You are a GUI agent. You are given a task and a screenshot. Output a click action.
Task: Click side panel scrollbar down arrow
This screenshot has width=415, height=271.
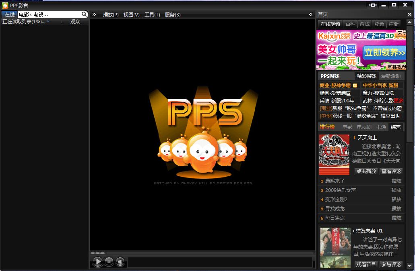tap(409, 266)
